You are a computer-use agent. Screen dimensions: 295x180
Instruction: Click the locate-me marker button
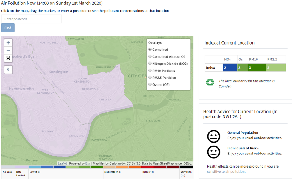(8, 70)
